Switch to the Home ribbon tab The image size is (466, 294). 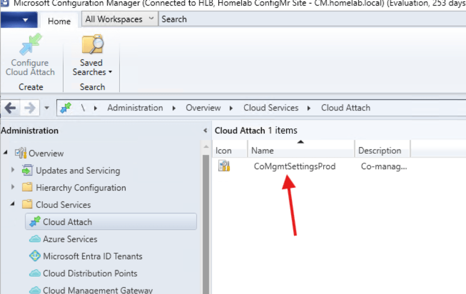pyautogui.click(x=59, y=21)
